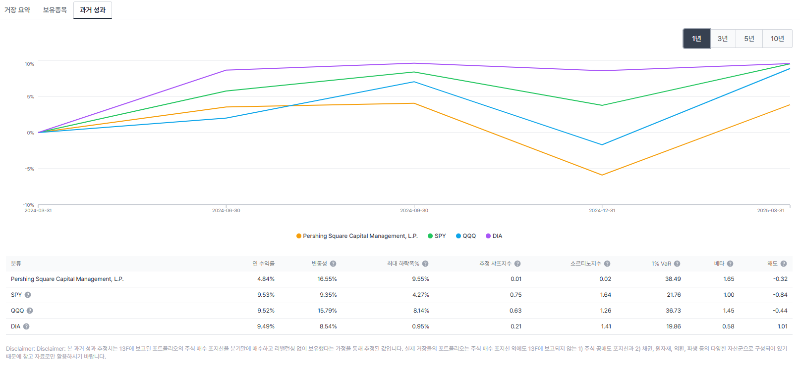Click the 38.49 VaR value
Image resolution: width=800 pixels, height=367 pixels.
click(x=673, y=279)
